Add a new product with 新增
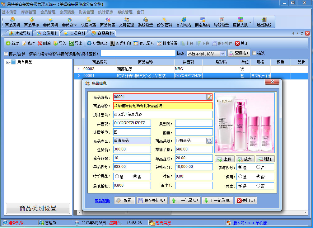Screen dimensions: 313x228 click(x=12, y=43)
